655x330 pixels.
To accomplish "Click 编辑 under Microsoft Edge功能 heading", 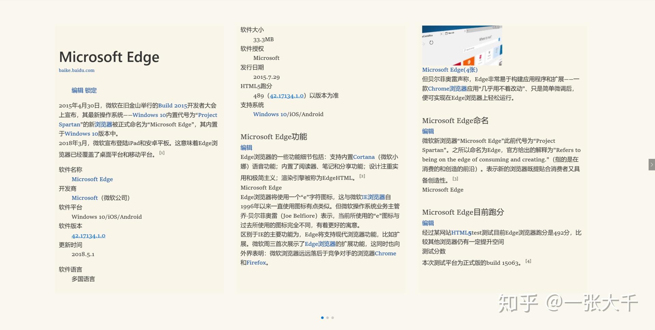I will 246,148.
